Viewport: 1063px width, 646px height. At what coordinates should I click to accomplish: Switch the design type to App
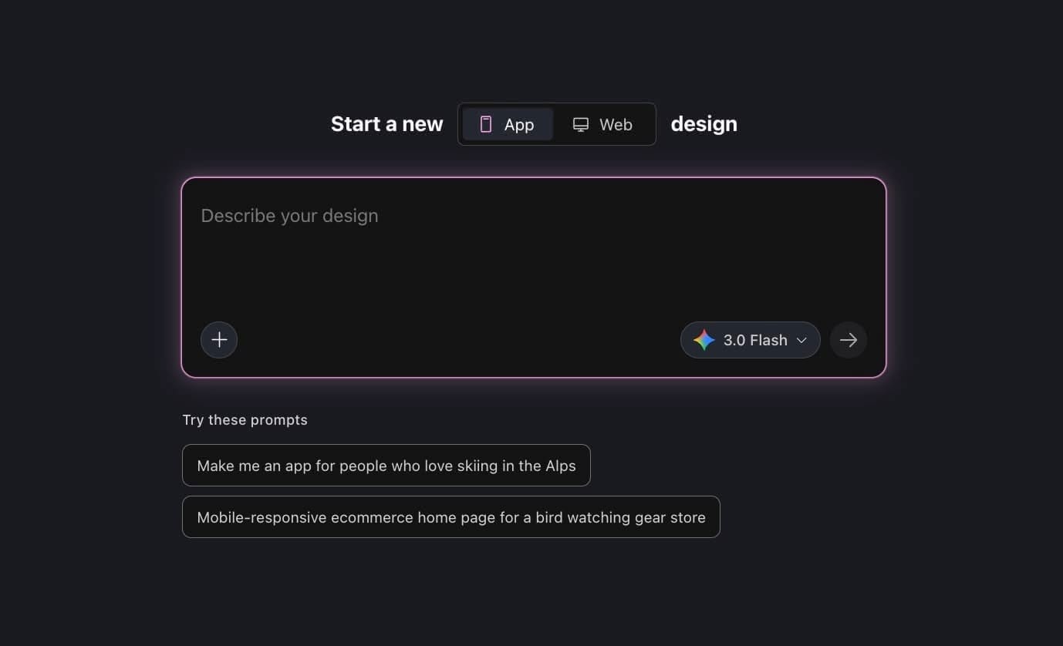click(x=508, y=124)
